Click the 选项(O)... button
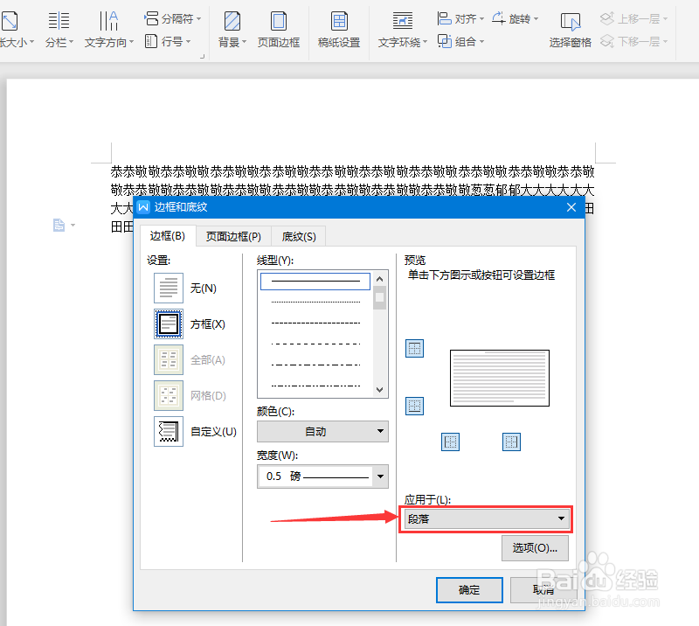699x626 pixels. [535, 548]
